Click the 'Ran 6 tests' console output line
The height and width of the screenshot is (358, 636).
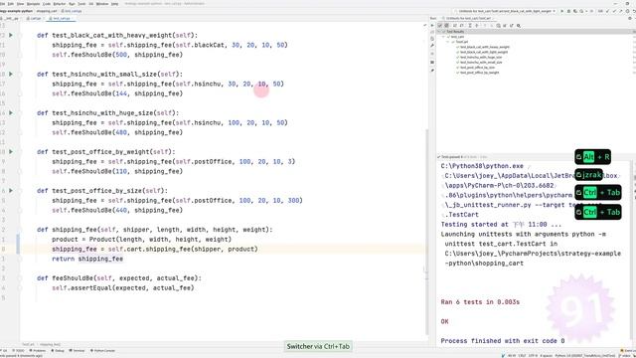[480, 302]
